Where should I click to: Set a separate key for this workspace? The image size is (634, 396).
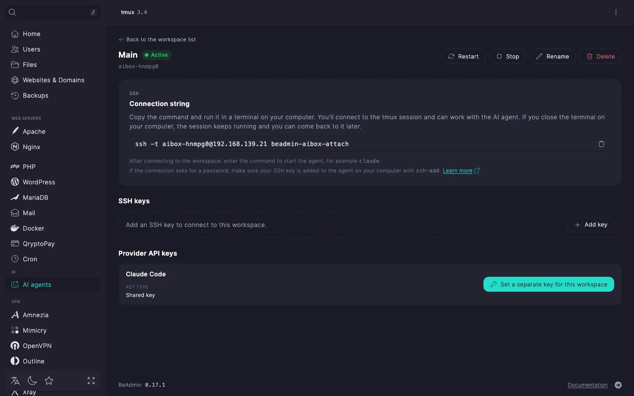click(x=549, y=284)
